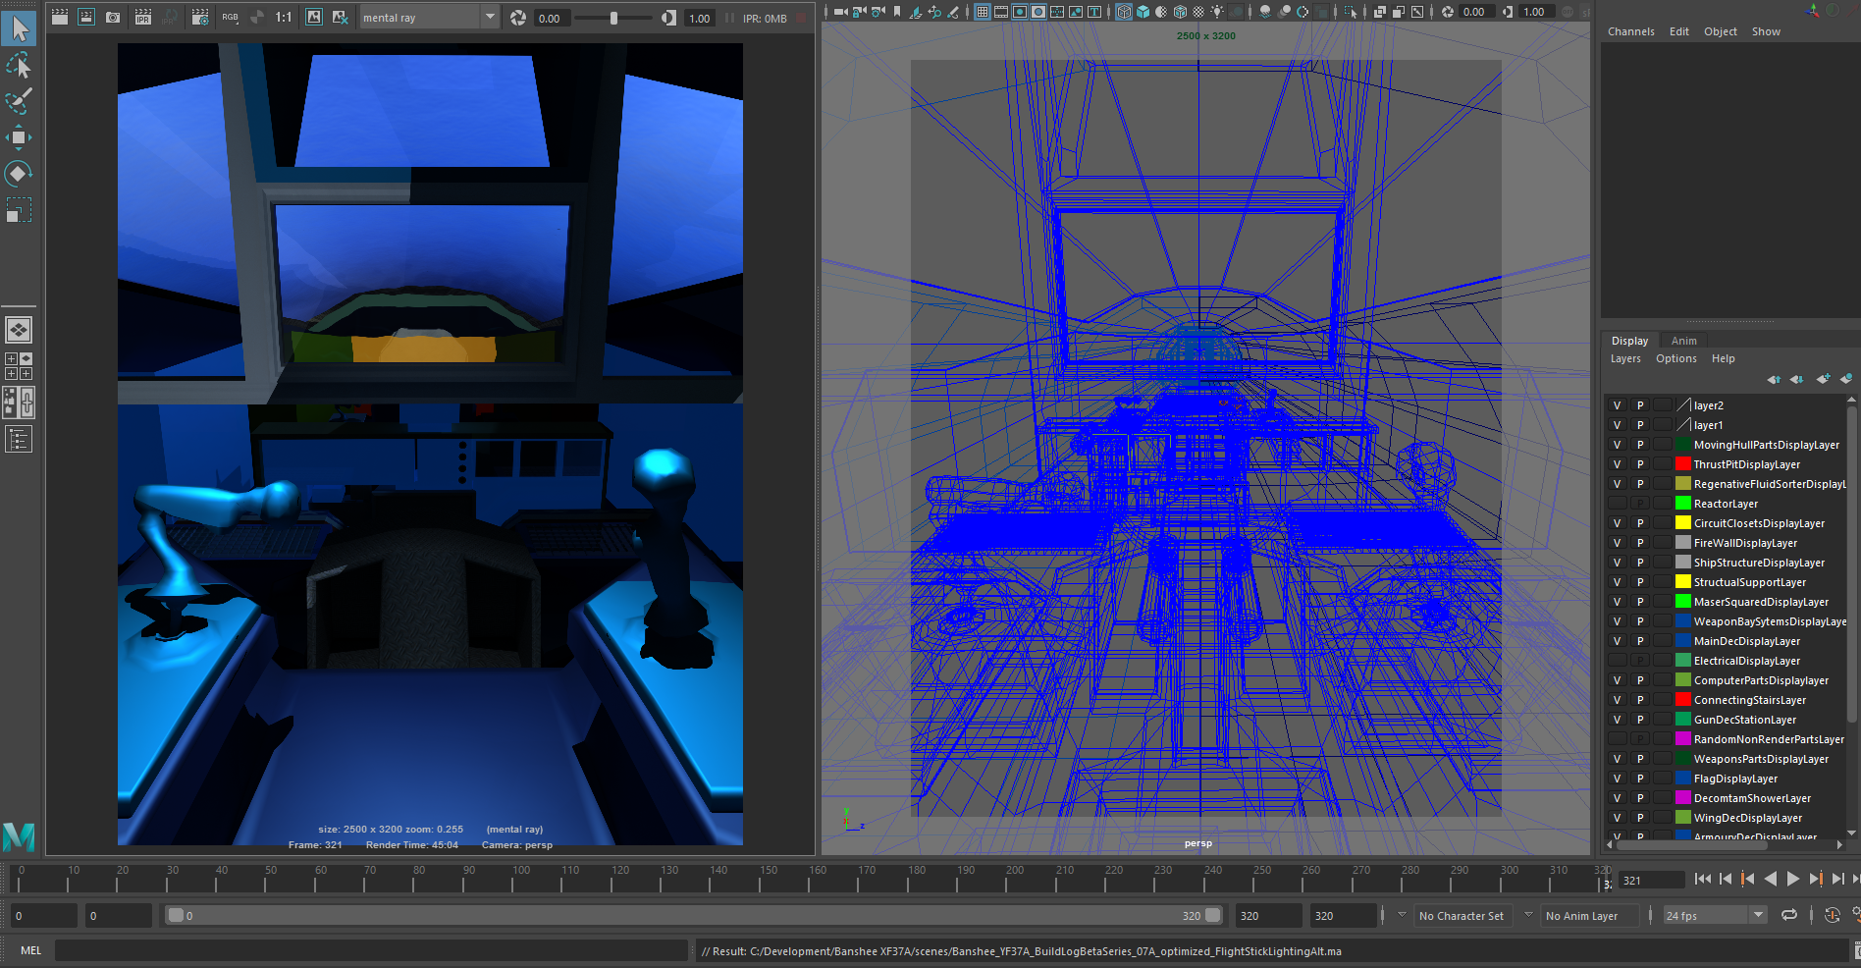Screen dimensions: 1861x968
Task: Select the Paint Selection tool
Action: point(18,101)
